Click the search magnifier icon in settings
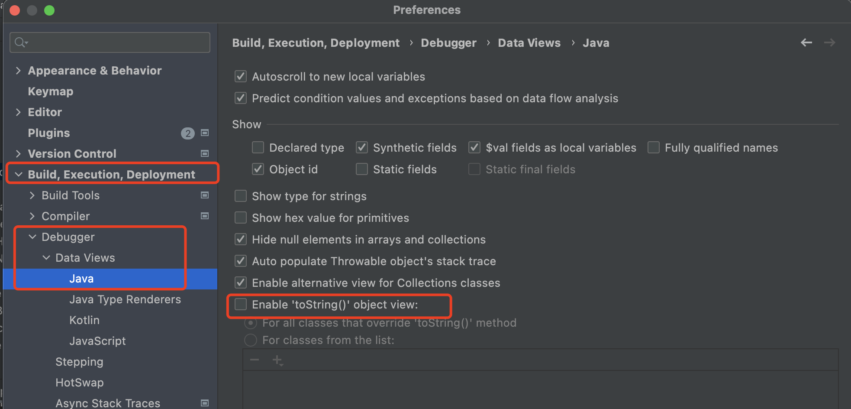The image size is (851, 409). [20, 42]
